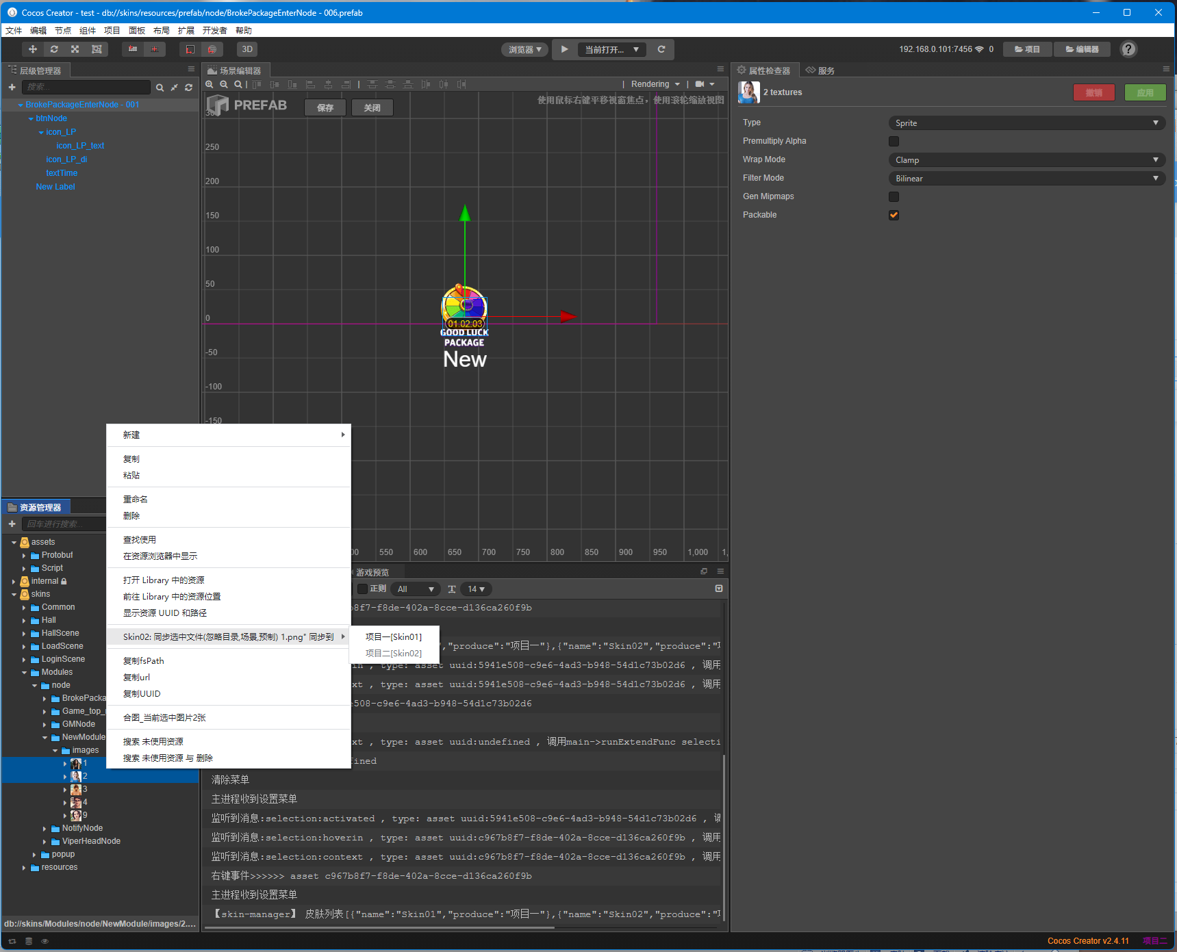
Task: Click the align top icon in scene toolbar
Action: tap(257, 84)
